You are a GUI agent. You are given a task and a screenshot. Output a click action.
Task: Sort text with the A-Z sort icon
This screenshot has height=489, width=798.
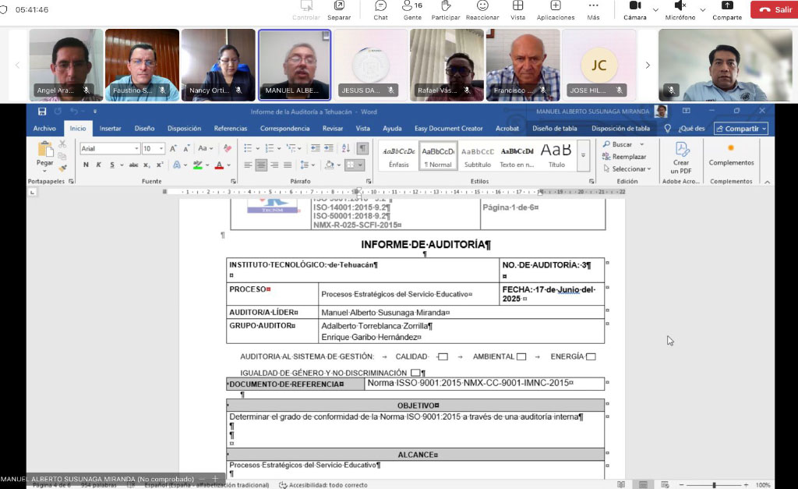point(345,148)
